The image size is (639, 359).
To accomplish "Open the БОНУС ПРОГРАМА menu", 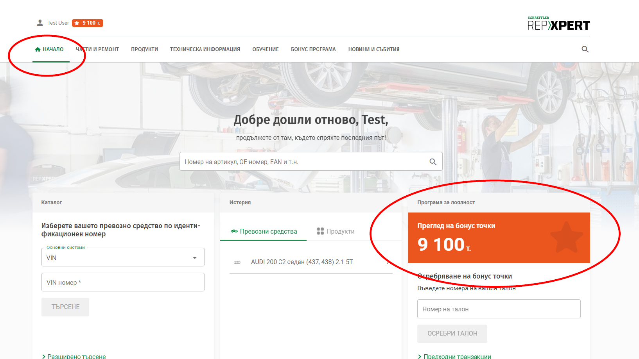I will coord(313,49).
